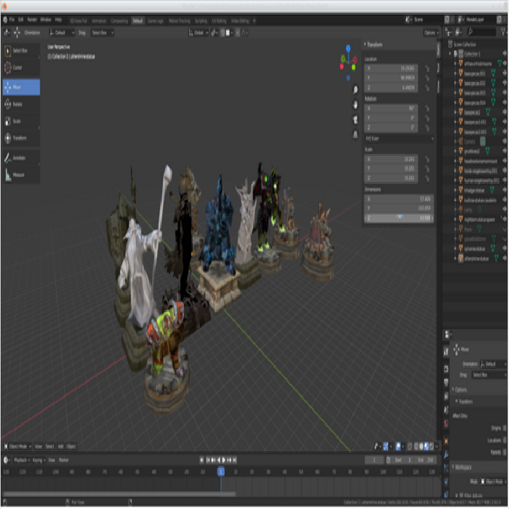Open the File menu
509x509 pixels.
pyautogui.click(x=12, y=20)
